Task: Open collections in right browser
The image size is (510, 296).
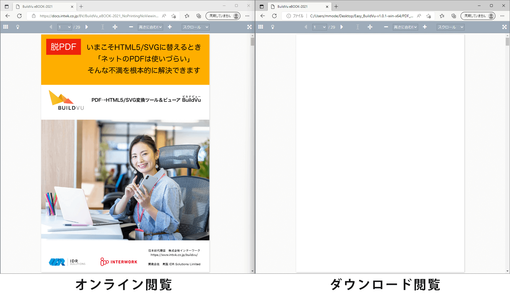Action: coord(454,16)
